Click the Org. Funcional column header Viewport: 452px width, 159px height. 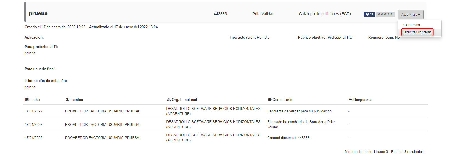coord(182,100)
